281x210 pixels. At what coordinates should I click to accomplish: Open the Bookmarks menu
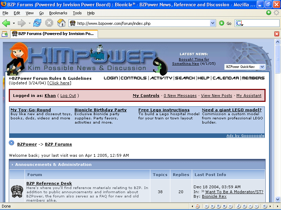tap(58, 13)
